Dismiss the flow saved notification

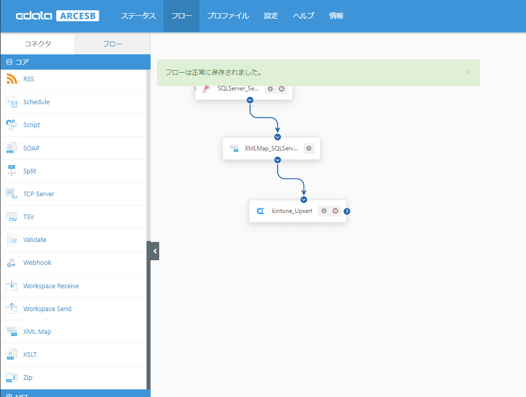[469, 72]
